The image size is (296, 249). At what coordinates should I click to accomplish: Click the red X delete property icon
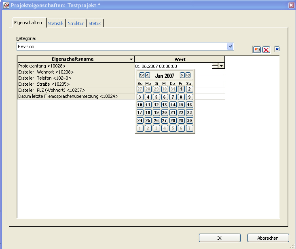click(x=266, y=49)
